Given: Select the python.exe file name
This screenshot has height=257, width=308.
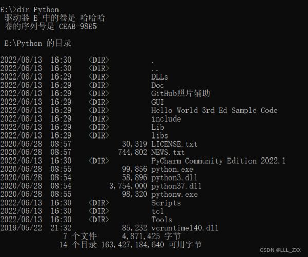Looking at the screenshot, I should pyautogui.click(x=172, y=169).
